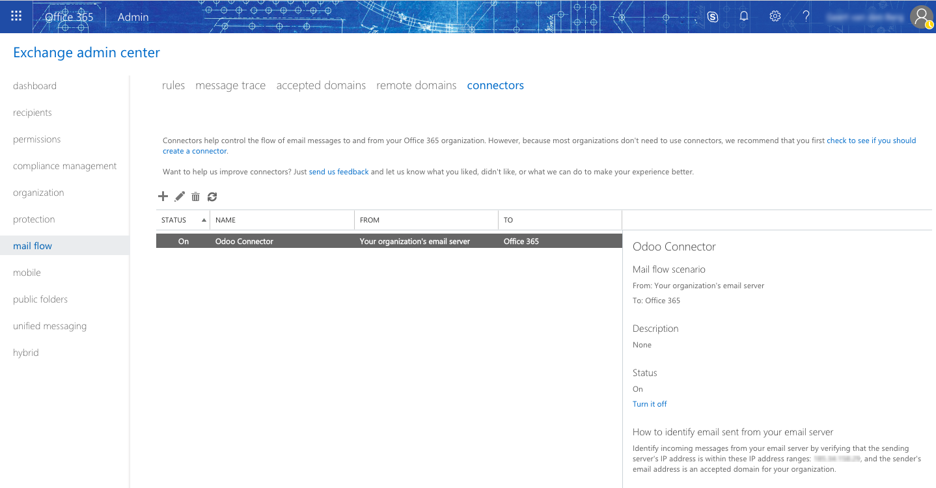Viewport: 936px width, 488px height.
Task: Click Admin in the header
Action: [133, 17]
